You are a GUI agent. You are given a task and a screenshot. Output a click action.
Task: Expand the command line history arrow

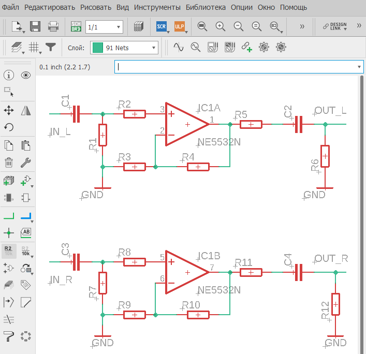pyautogui.click(x=359, y=67)
